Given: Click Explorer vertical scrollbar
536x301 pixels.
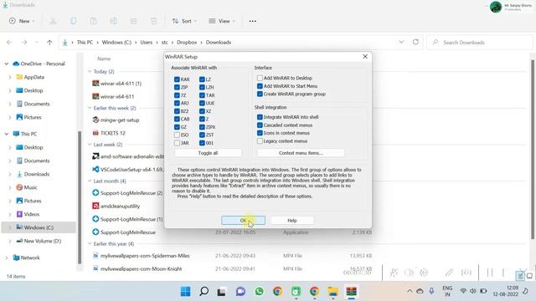Looking at the screenshot, I should click(533, 149).
